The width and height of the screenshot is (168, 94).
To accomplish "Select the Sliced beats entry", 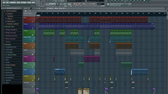I will [x=10, y=75].
